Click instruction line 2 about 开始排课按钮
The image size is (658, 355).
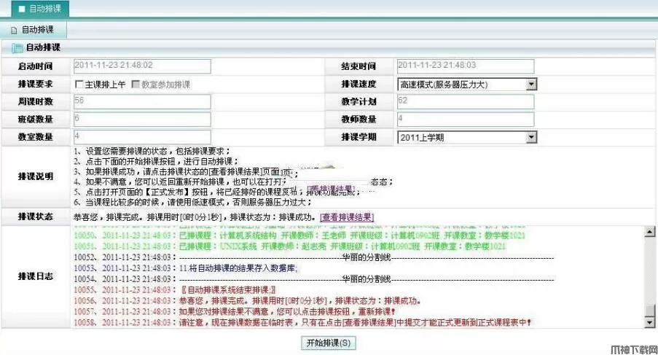(156, 161)
